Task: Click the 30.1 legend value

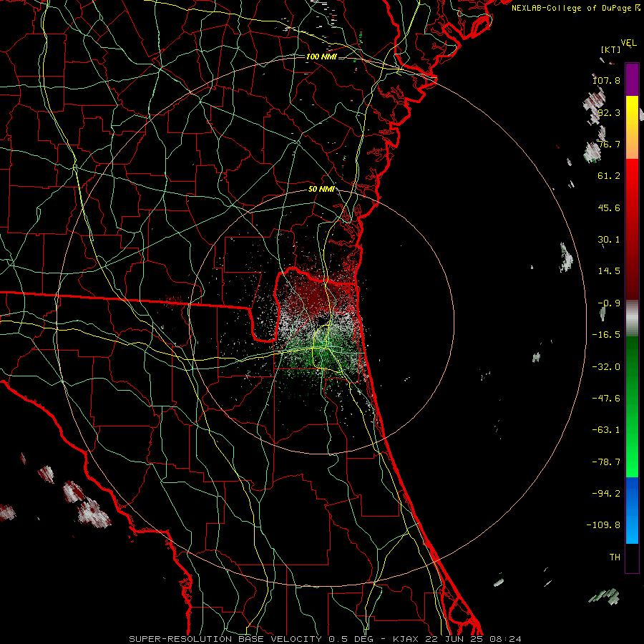Action: (609, 240)
